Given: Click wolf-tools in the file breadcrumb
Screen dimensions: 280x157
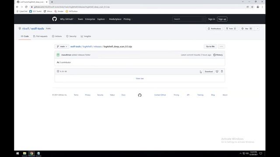Looking at the screenshot, I should pyautogui.click(x=76, y=47).
